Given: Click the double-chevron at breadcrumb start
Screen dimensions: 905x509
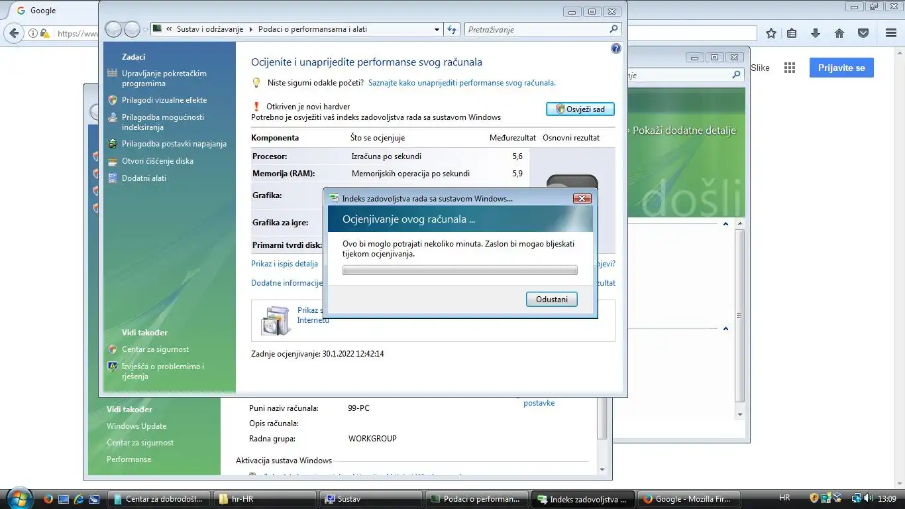Looking at the screenshot, I should tap(170, 29).
